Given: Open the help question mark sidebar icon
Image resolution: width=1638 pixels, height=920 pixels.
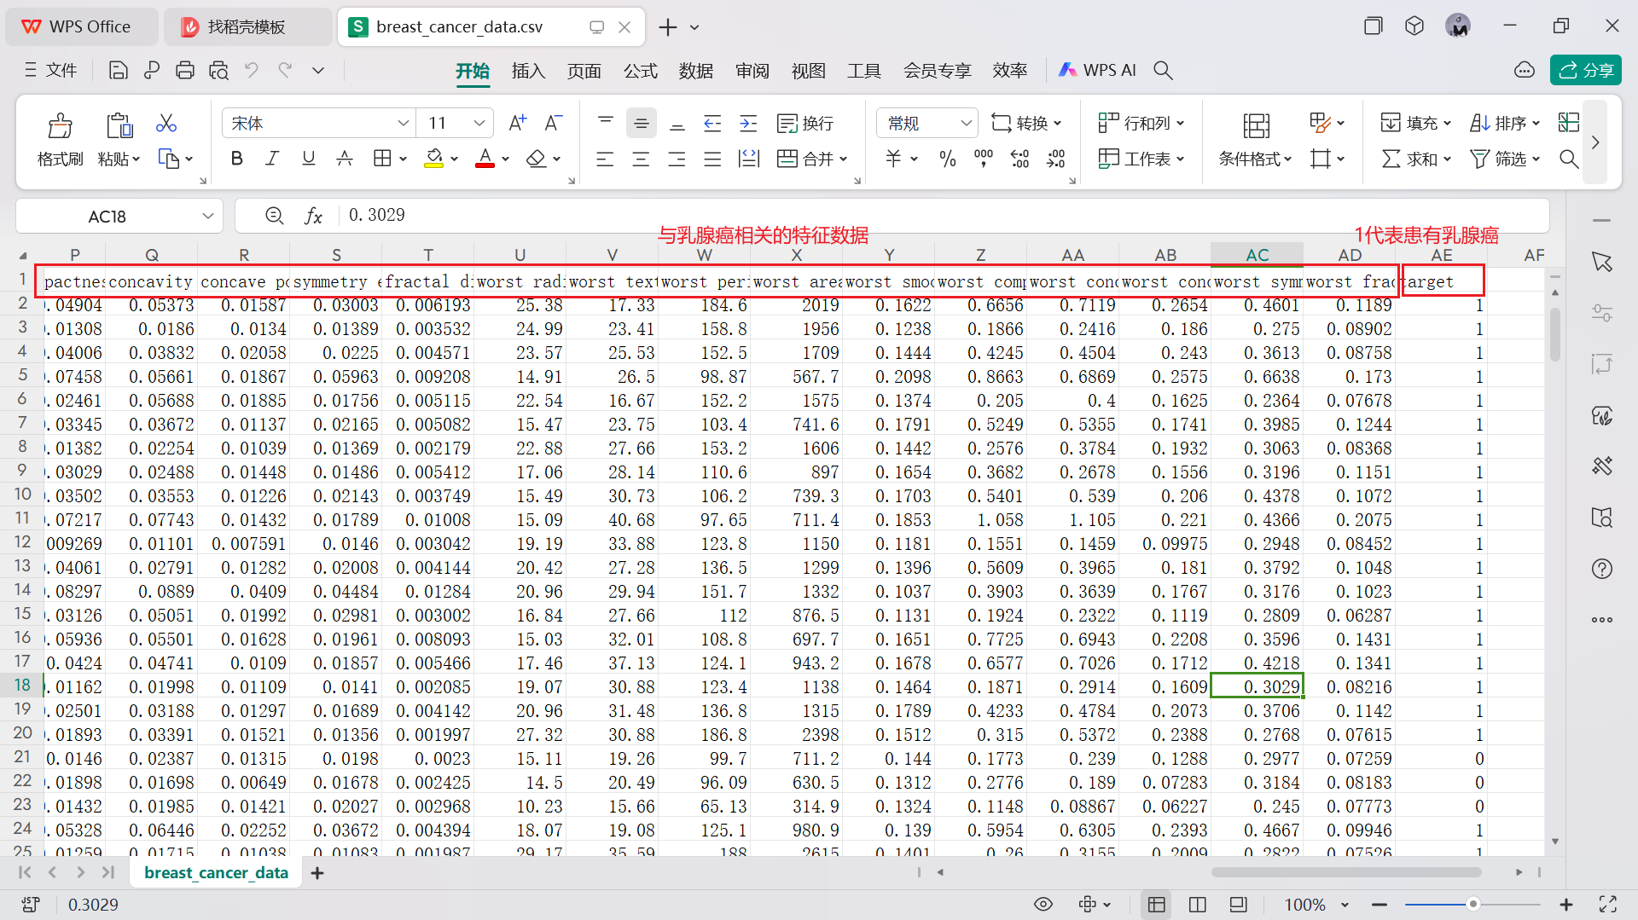Looking at the screenshot, I should point(1602,569).
